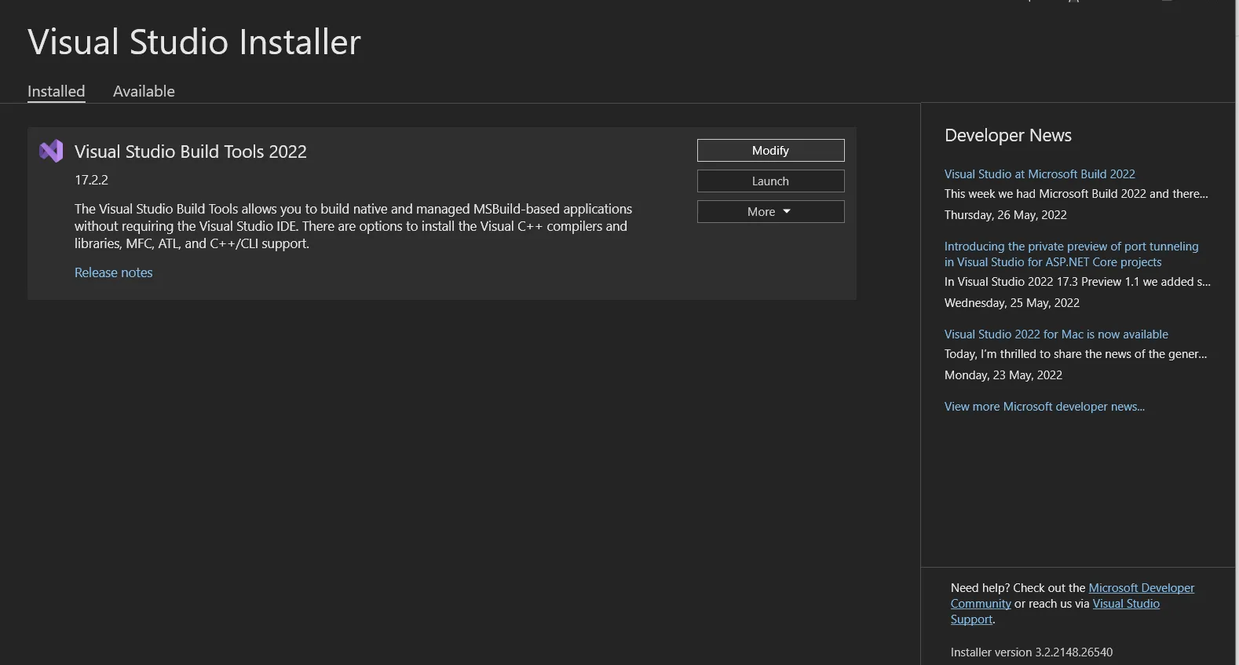Viewport: 1239px width, 665px height.
Task: Click the Modify button
Action: pyautogui.click(x=770, y=150)
